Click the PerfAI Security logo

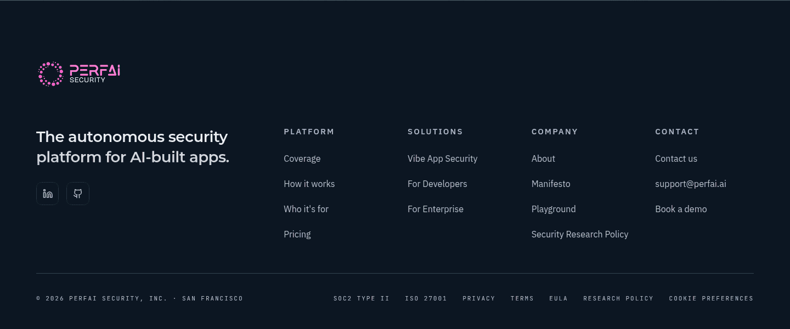[78, 74]
